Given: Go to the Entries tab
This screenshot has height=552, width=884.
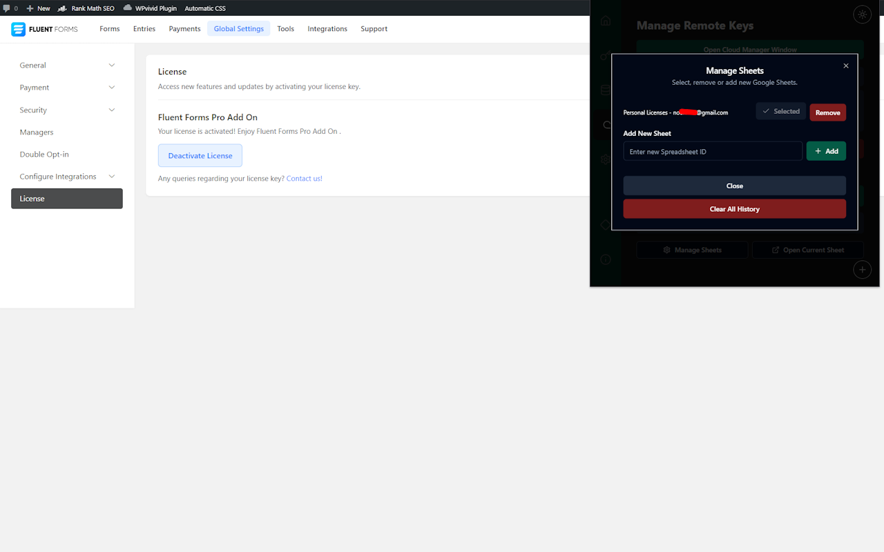Looking at the screenshot, I should [x=144, y=29].
